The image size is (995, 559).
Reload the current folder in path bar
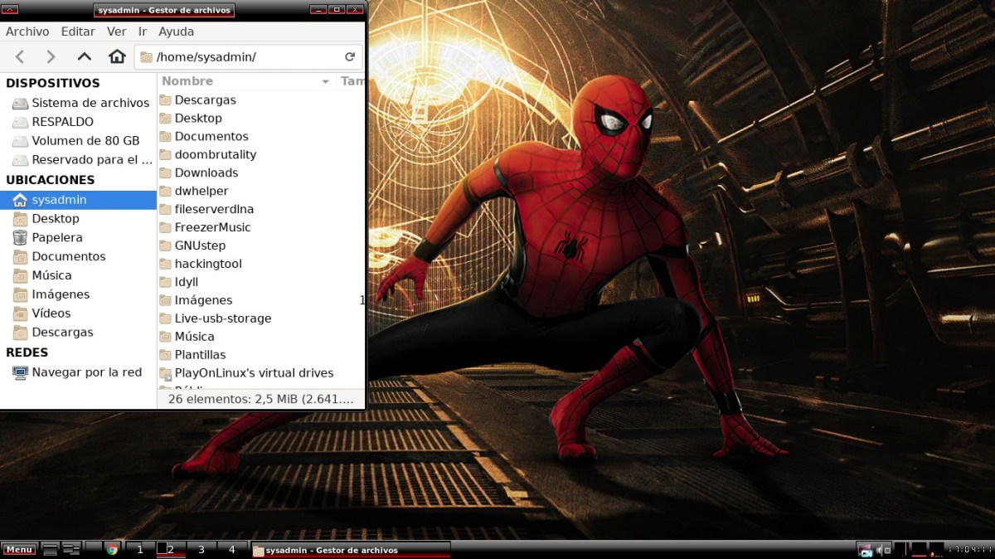point(350,57)
